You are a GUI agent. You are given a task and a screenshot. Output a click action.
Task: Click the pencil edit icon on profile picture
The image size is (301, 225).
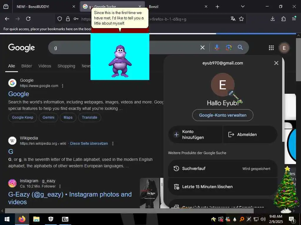(x=231, y=93)
